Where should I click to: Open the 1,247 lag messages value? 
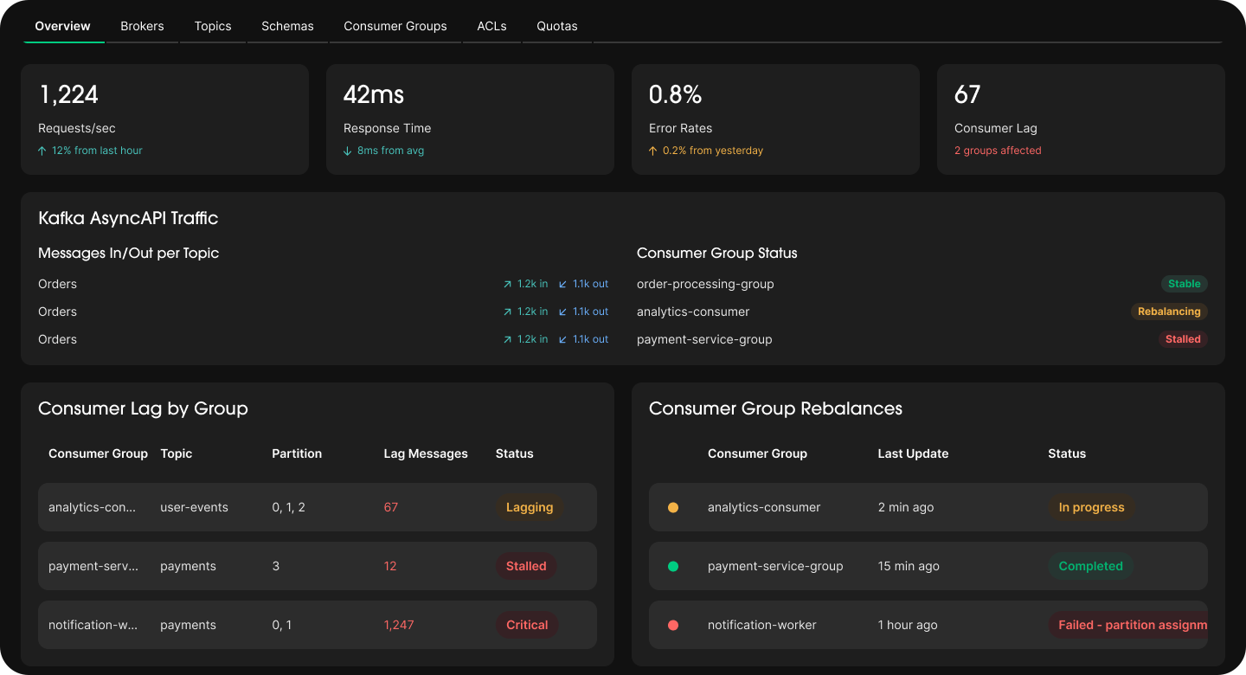point(399,625)
